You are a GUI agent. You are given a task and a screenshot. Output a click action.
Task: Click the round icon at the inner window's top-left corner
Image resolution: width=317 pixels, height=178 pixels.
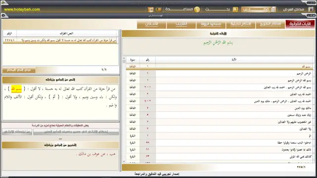(x=3, y=15)
